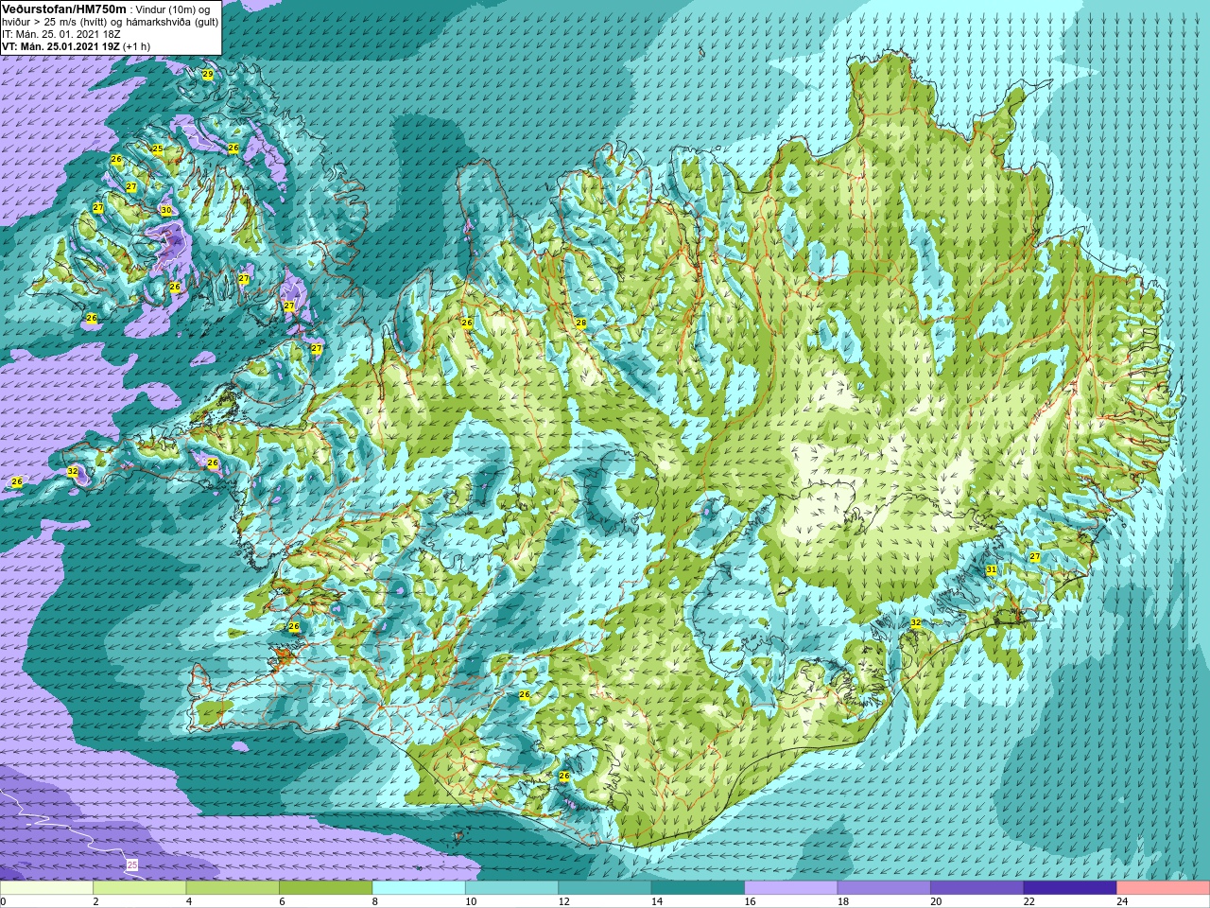
Task: Click the 'VT: Mán. 25.01.2021 19Z (+1 h)' line
Action: [x=76, y=45]
